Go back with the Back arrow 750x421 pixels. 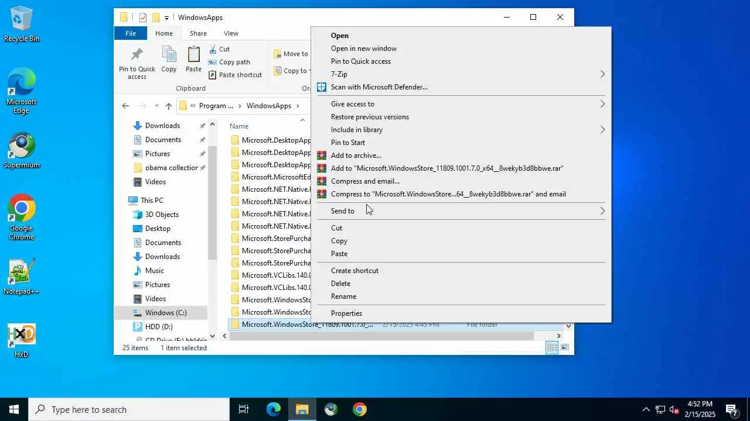coord(125,106)
